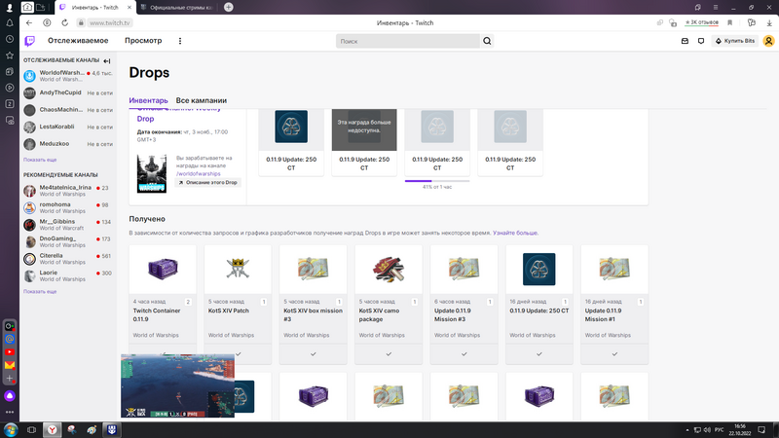779x438 pixels.
Task: Open the Citerella recommended channel
Action: [68, 259]
